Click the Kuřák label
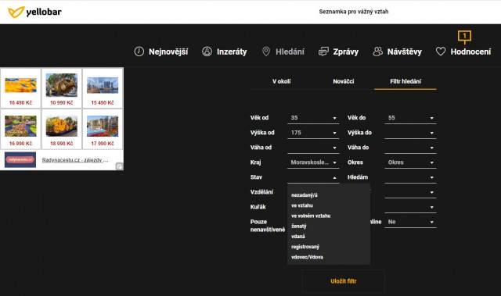Screen dimensions: 501x296 (258, 207)
